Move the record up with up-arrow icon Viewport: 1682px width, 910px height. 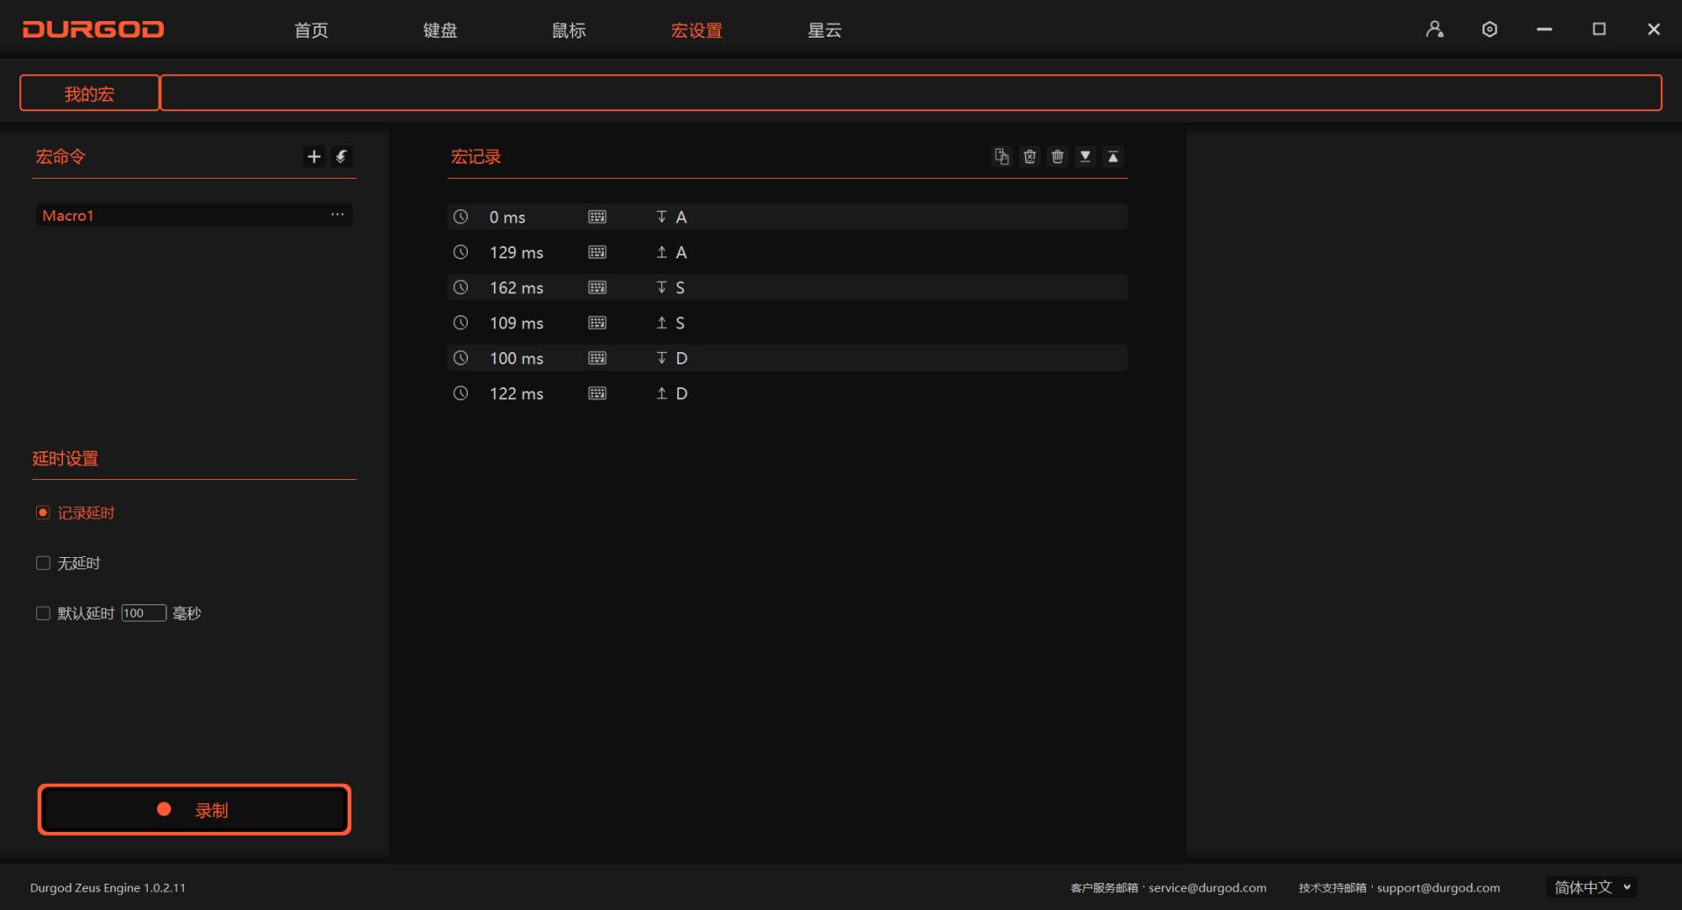point(1113,157)
